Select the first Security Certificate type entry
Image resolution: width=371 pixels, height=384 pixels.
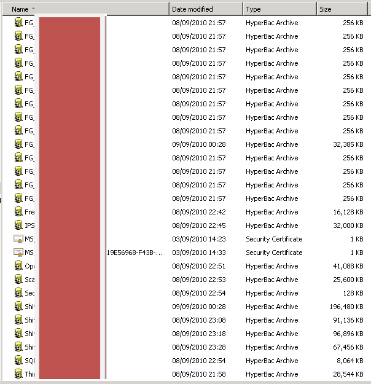point(274,239)
